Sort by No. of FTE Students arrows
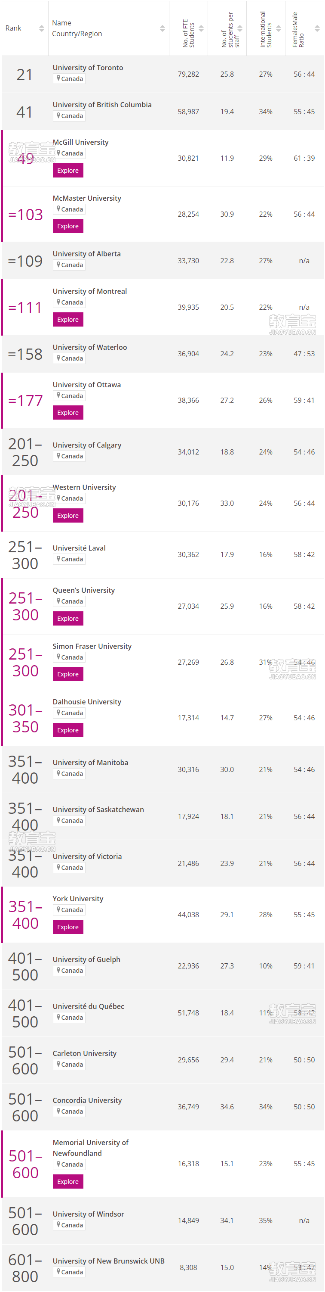Image resolution: width=325 pixels, height=1292 pixels. click(x=201, y=28)
